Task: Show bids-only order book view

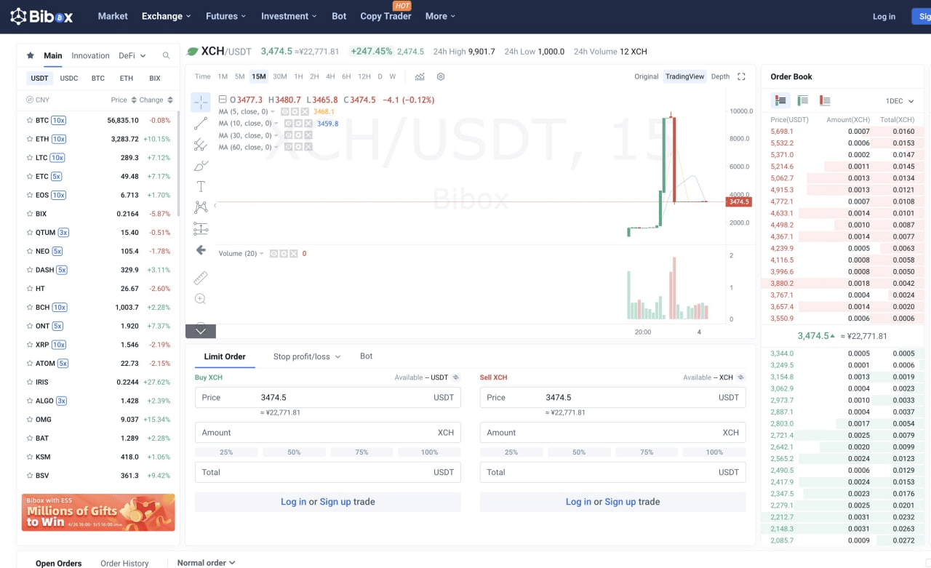Action: point(802,100)
